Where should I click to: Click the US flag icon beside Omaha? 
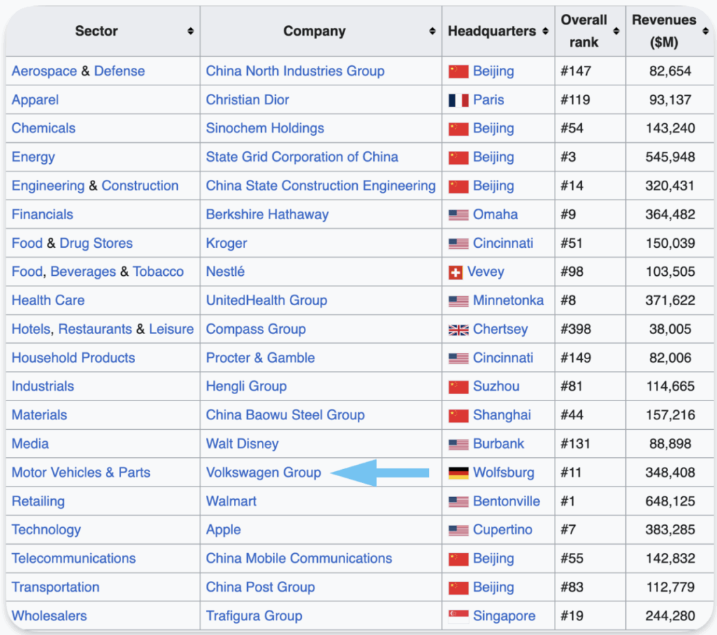[458, 215]
